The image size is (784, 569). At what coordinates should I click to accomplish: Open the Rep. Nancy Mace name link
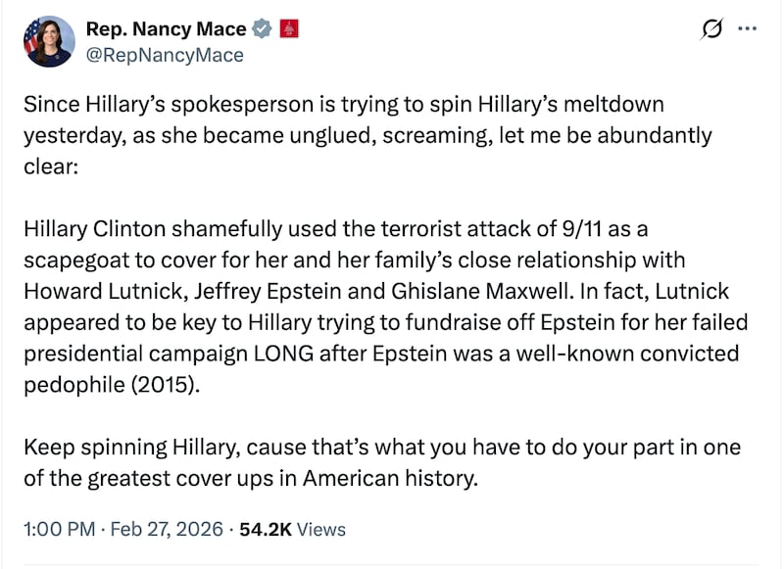[x=165, y=29]
